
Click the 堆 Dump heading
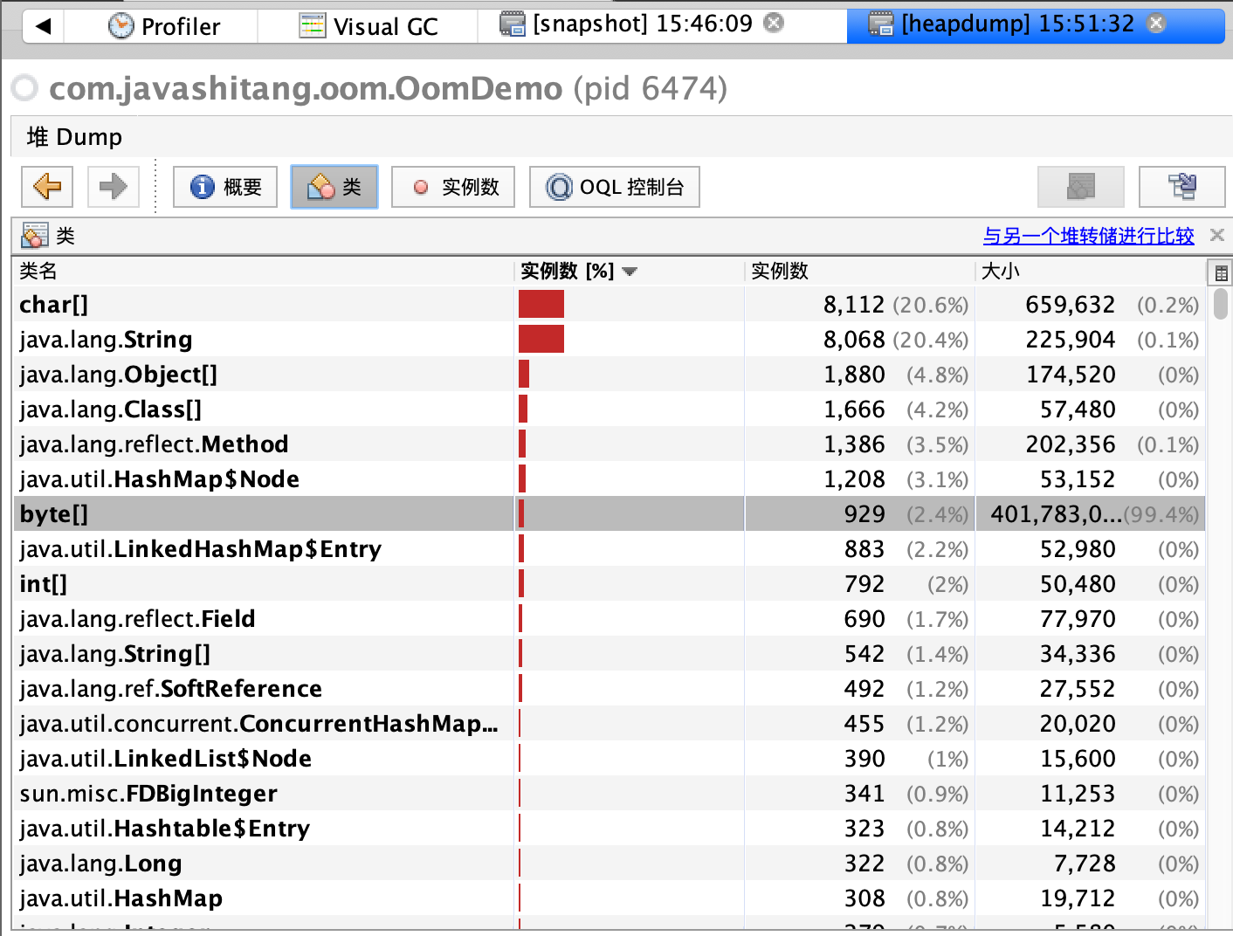pyautogui.click(x=74, y=137)
